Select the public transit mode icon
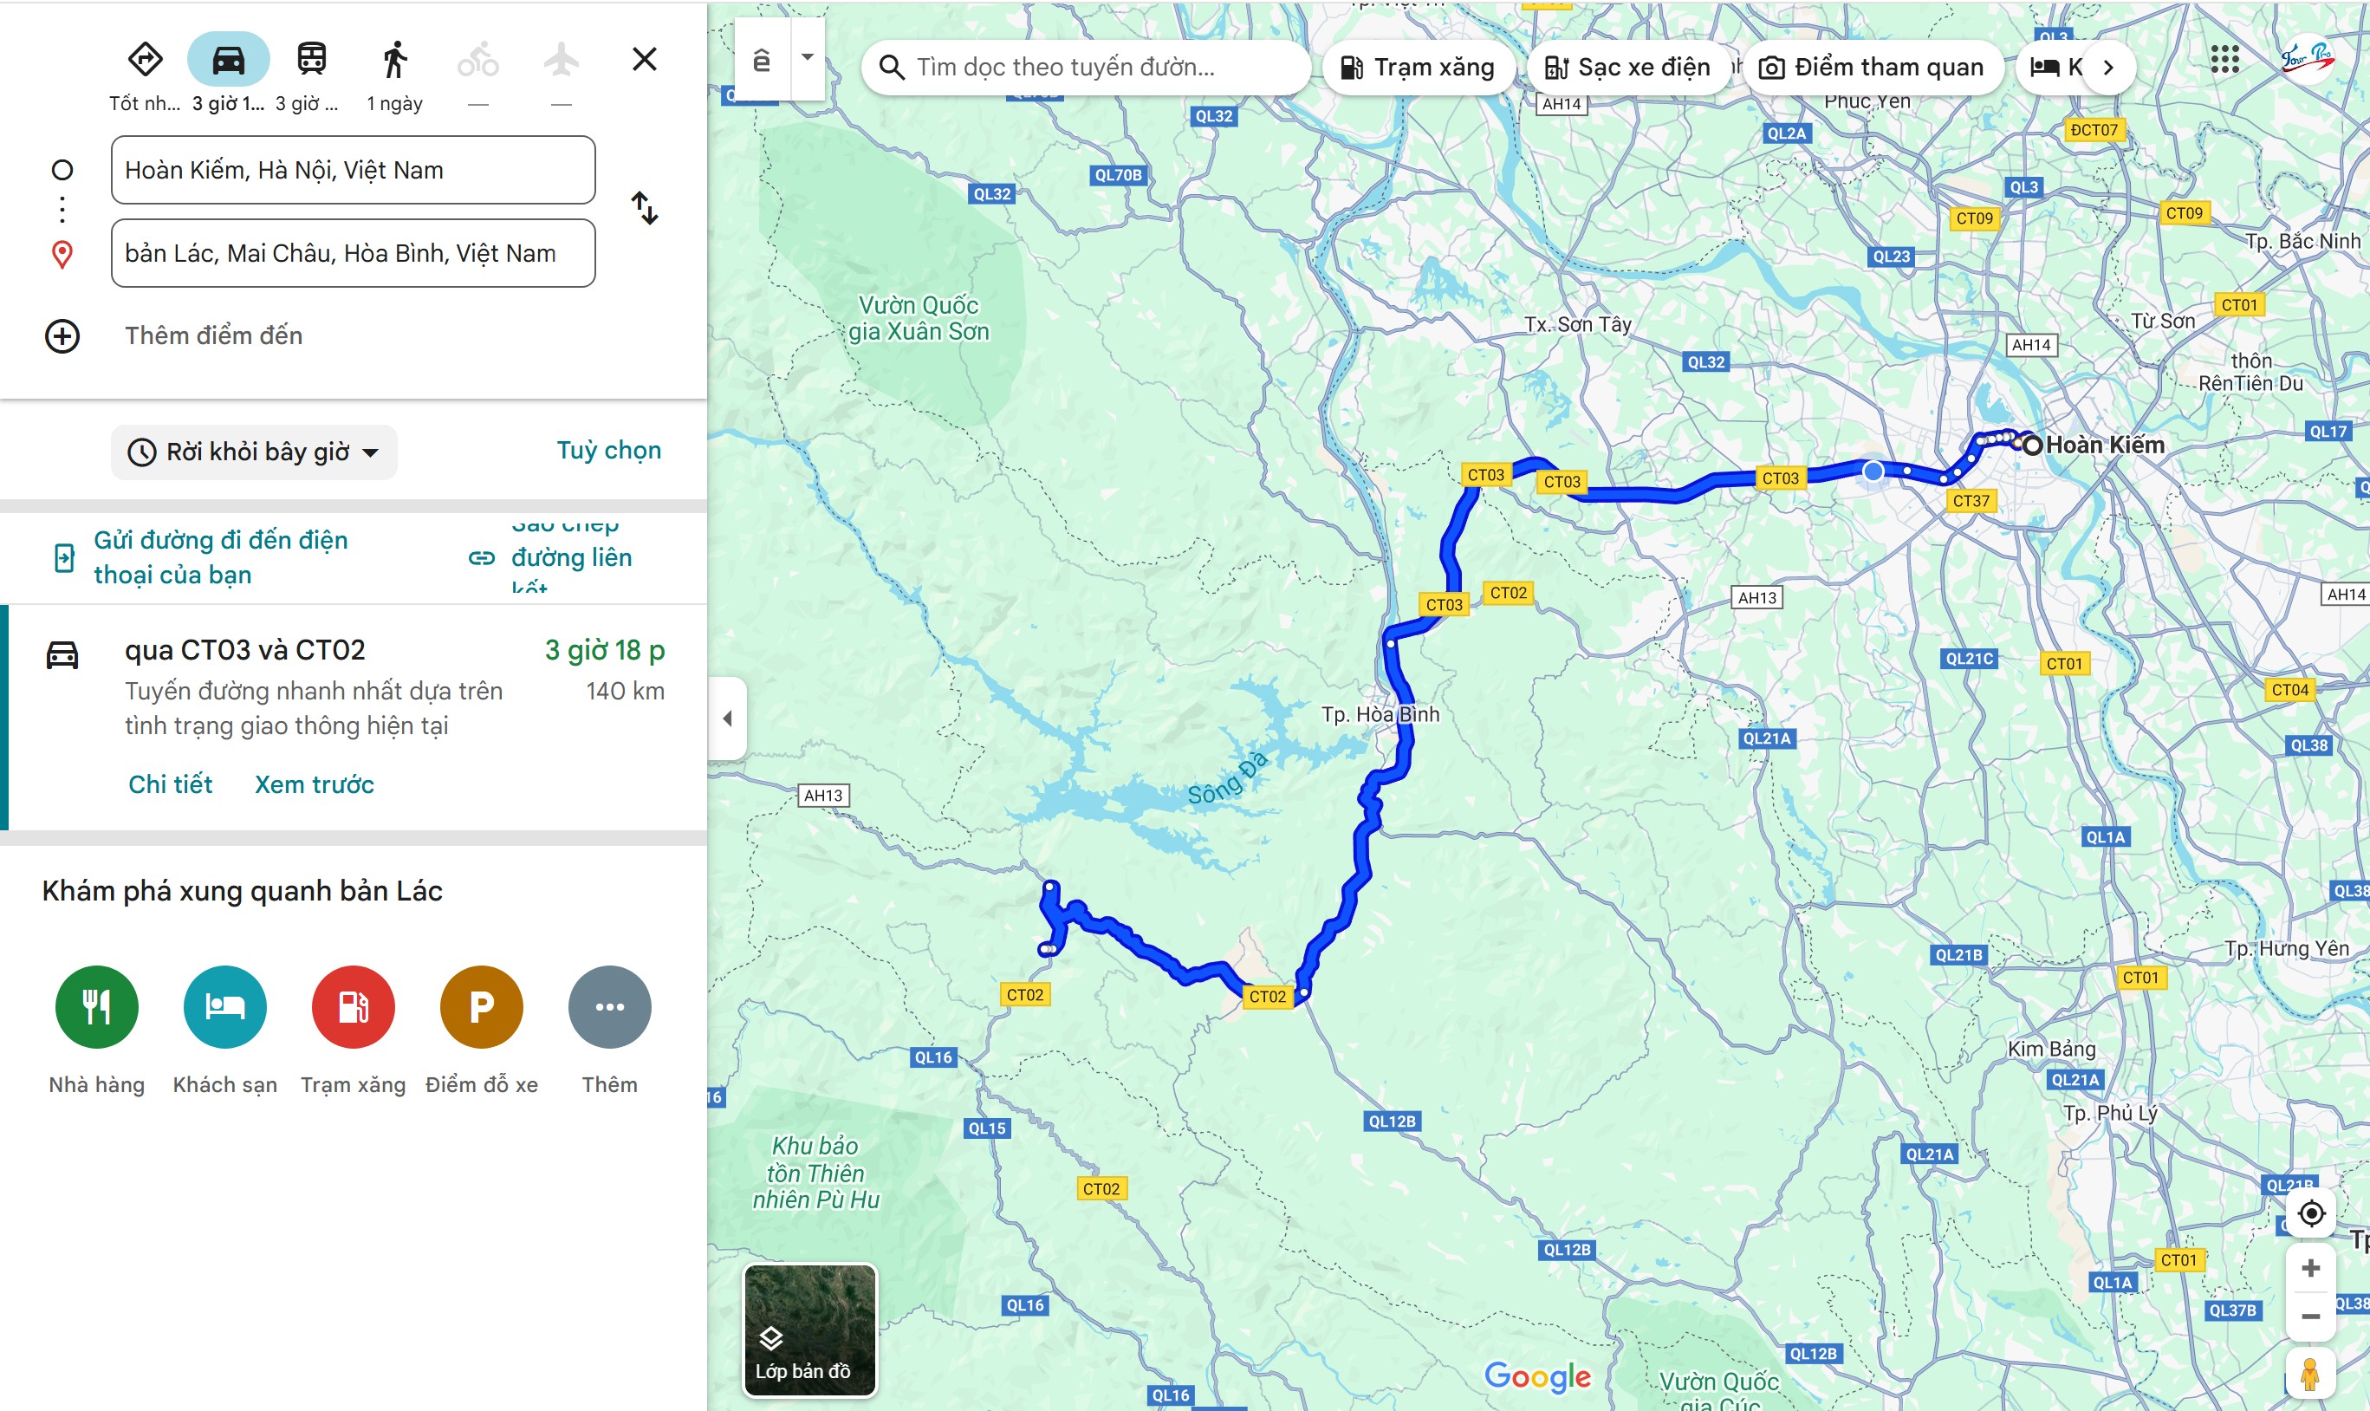 click(x=311, y=60)
